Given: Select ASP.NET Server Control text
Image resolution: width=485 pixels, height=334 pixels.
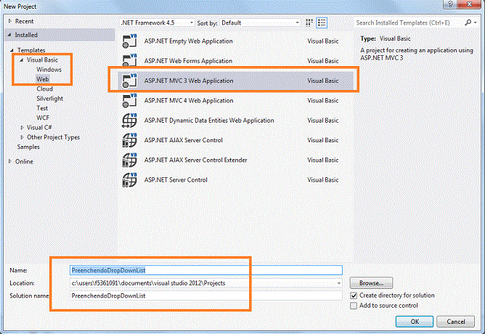Looking at the screenshot, I should 176,179.
